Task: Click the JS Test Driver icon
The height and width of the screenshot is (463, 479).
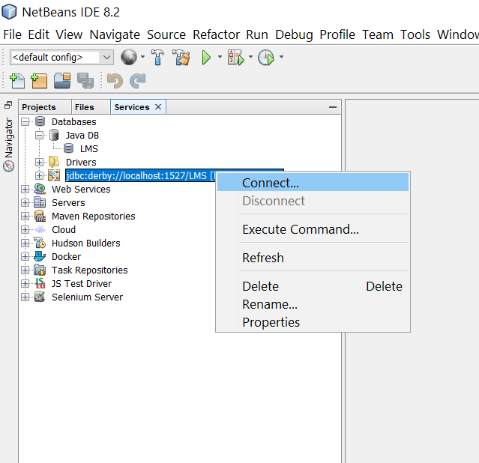Action: tap(40, 283)
